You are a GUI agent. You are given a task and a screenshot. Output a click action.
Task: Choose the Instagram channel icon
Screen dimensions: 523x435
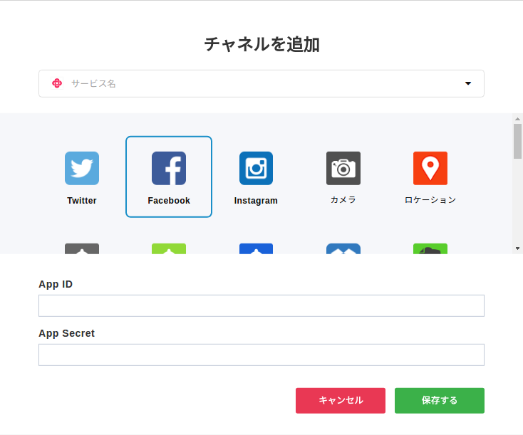coord(257,168)
